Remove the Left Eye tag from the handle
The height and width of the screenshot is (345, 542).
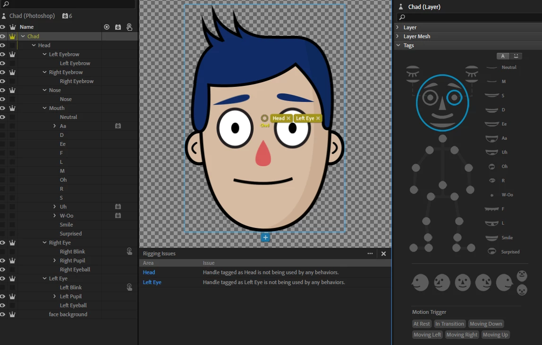[x=318, y=118]
